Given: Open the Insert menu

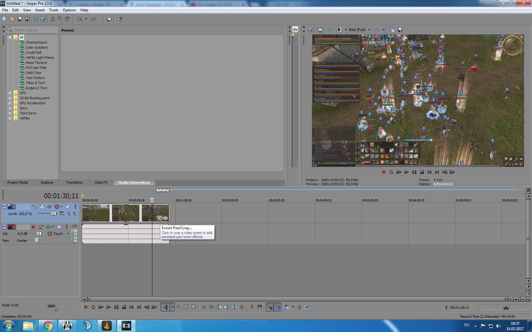Looking at the screenshot, I should coord(40,10).
